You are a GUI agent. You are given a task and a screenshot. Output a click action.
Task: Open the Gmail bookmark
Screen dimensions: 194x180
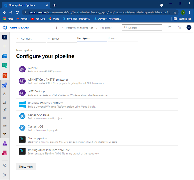(22, 19)
